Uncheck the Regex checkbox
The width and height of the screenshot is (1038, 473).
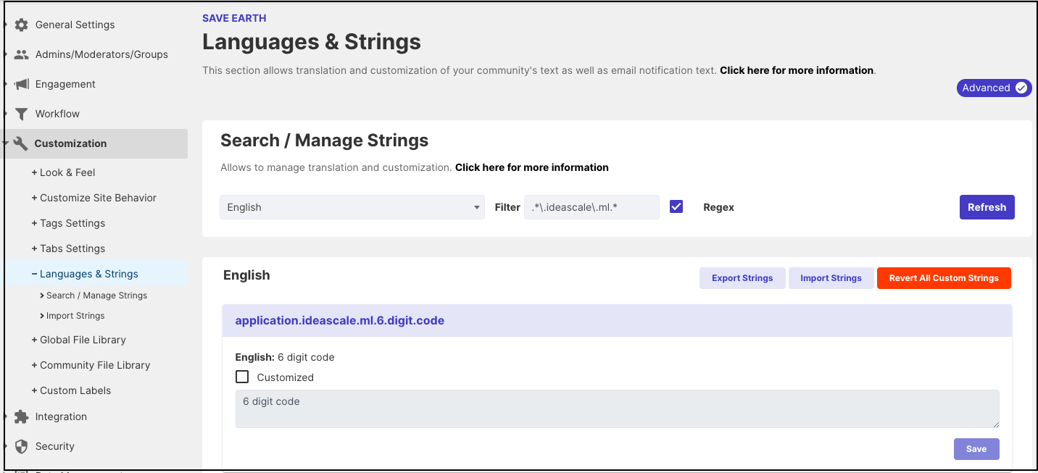676,206
